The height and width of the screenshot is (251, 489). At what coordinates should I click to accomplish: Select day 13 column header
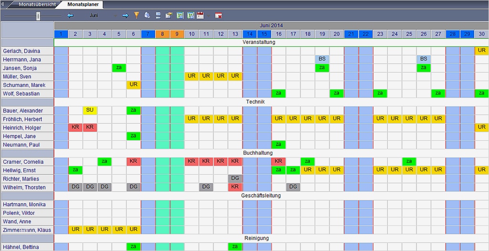coord(235,34)
